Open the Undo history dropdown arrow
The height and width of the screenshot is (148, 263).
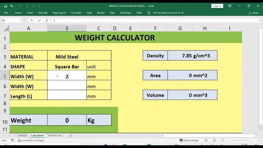pyautogui.click(x=15, y=6)
